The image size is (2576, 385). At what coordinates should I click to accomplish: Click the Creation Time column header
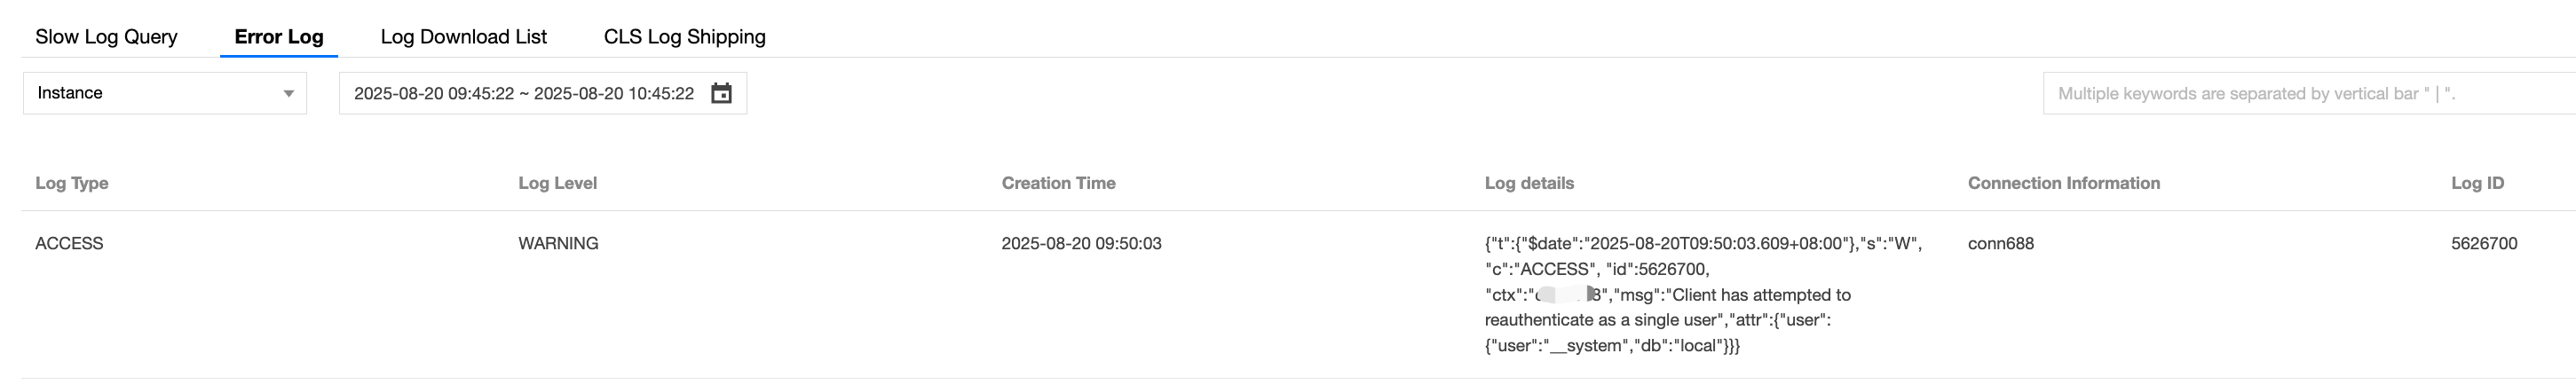tap(1058, 183)
